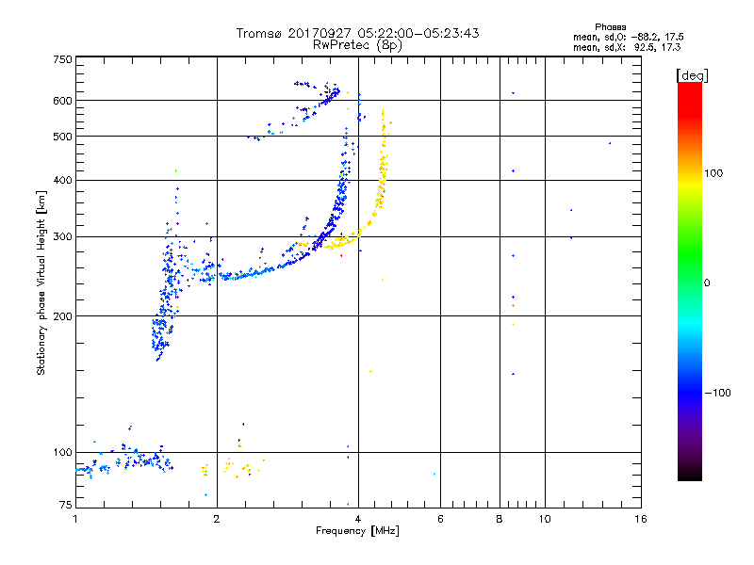Click the '[deg]' colorbar unit label
This screenshot has width=754, height=565.
(692, 75)
